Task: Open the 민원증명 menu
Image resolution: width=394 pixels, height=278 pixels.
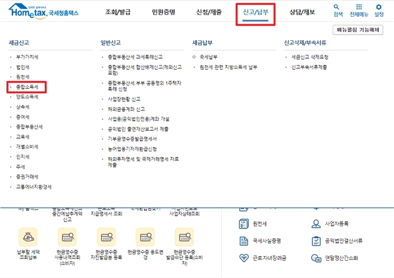Action: (x=163, y=12)
